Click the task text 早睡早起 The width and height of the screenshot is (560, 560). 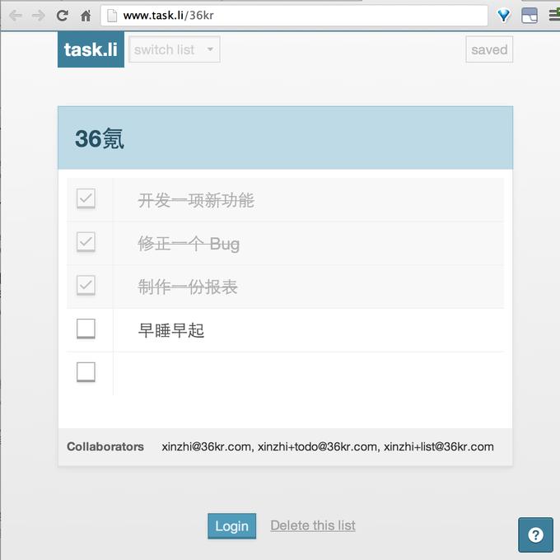click(x=171, y=330)
